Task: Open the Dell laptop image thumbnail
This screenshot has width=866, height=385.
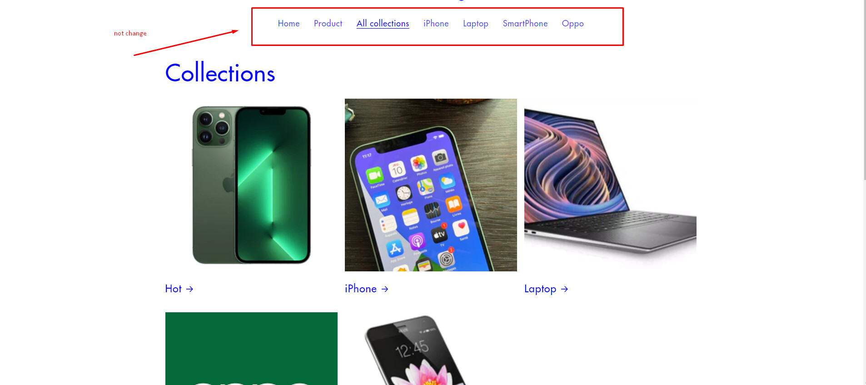Action: [610, 185]
